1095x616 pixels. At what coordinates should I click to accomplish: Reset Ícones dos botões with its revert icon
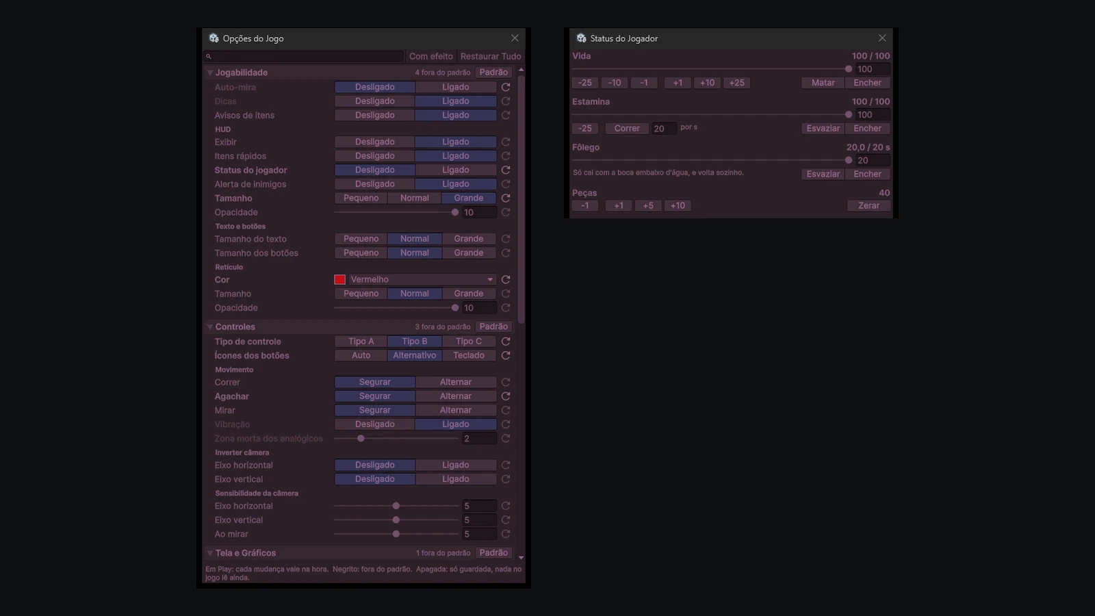pos(506,355)
